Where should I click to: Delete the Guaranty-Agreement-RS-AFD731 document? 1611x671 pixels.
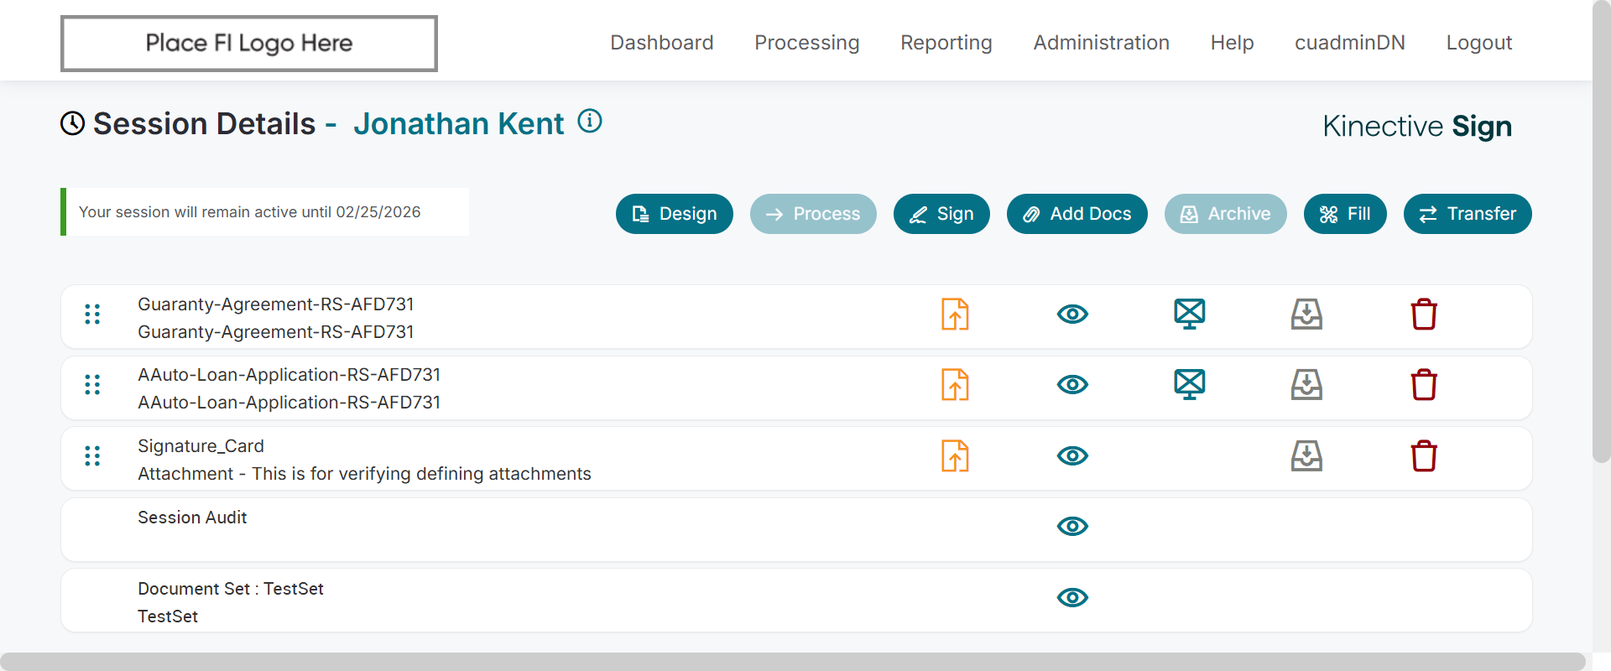(1424, 315)
